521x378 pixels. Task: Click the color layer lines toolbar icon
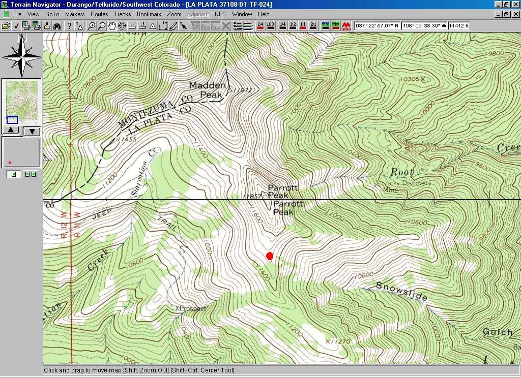(248, 26)
